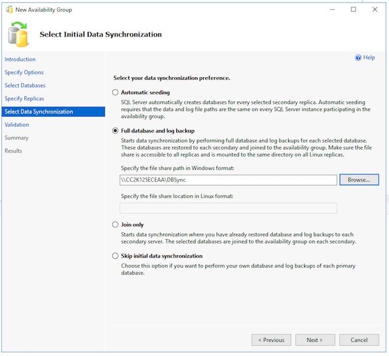Screen dimensions: 389x356
Task: Click the Help question mark icon
Action: (358, 58)
